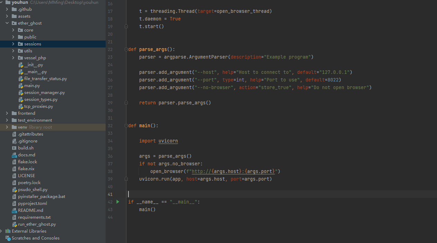The height and width of the screenshot is (243, 437).
Task: Click the 'return parser.parse_args()' line
Action: (x=175, y=103)
